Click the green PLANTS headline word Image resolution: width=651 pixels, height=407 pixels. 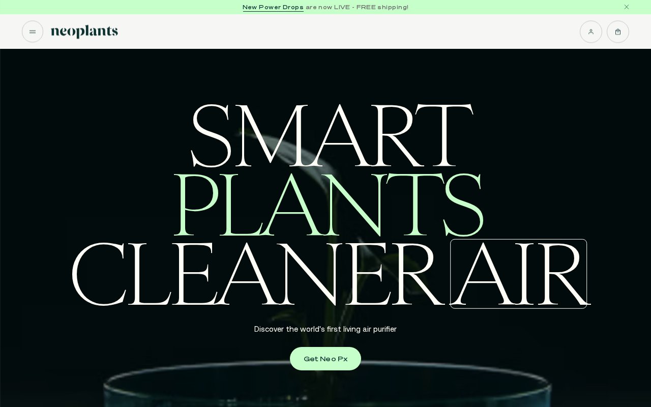pos(328,205)
